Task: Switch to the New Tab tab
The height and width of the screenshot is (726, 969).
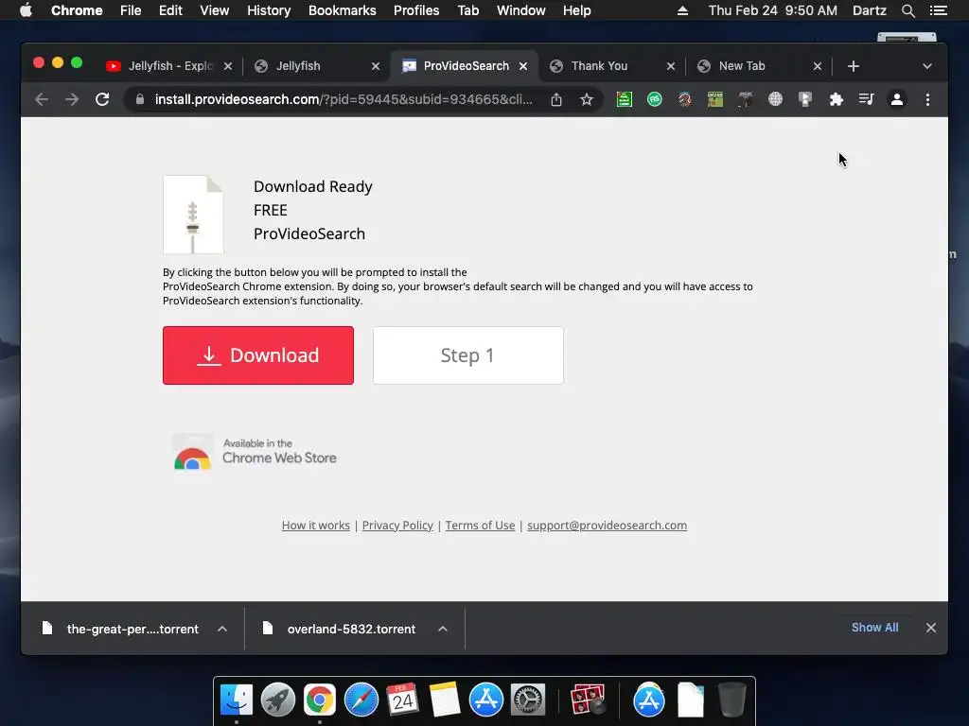Action: pyautogui.click(x=750, y=66)
